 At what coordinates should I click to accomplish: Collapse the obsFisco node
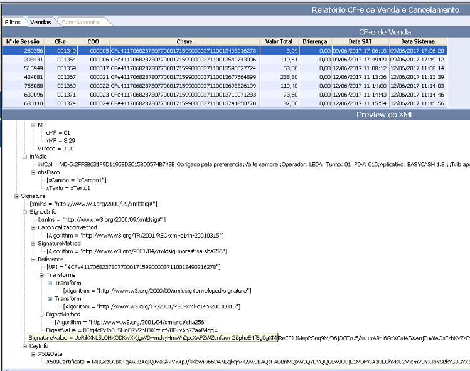[x=33, y=172]
